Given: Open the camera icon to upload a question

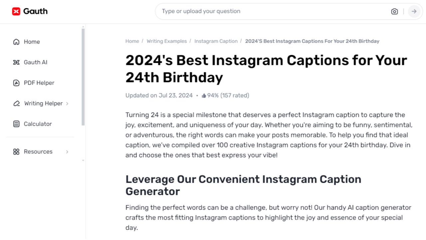Looking at the screenshot, I should point(394,11).
